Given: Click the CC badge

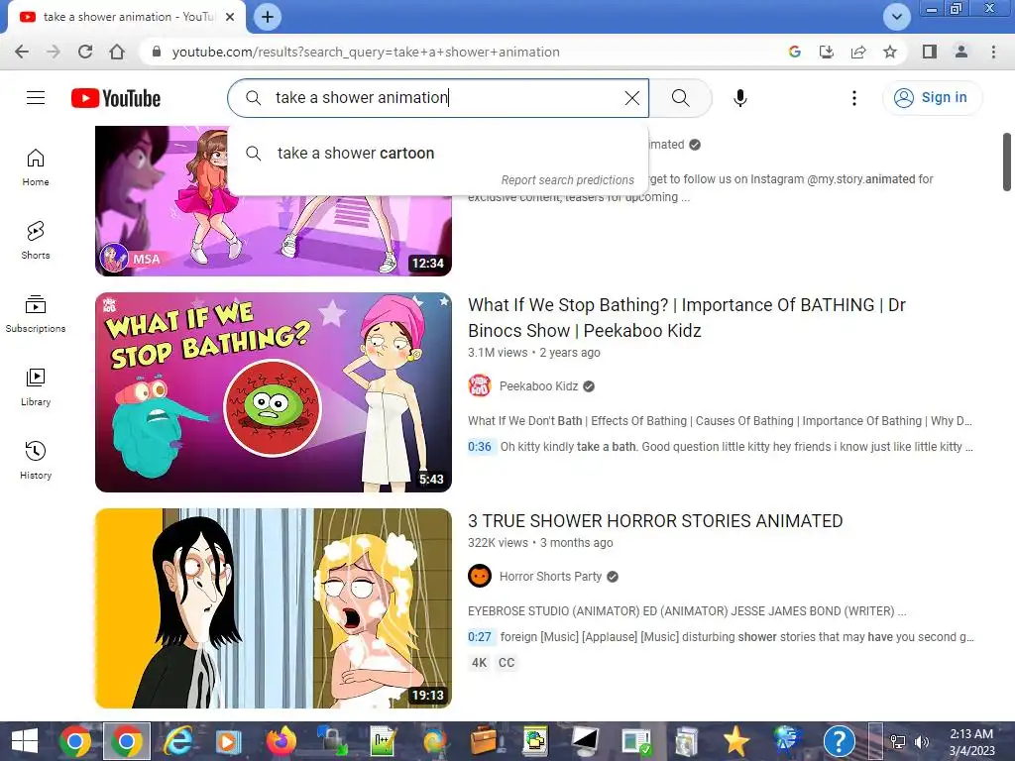Looking at the screenshot, I should tap(507, 663).
